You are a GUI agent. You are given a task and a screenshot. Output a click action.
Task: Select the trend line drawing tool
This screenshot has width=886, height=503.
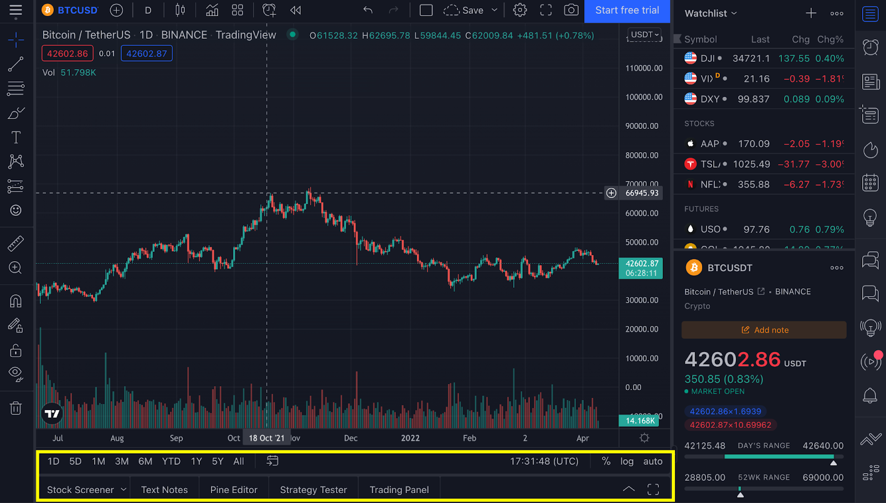click(x=16, y=64)
